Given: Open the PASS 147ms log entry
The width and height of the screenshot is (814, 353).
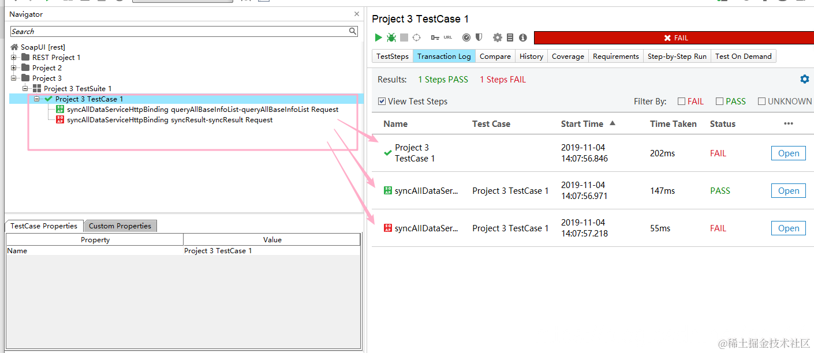Looking at the screenshot, I should [789, 191].
